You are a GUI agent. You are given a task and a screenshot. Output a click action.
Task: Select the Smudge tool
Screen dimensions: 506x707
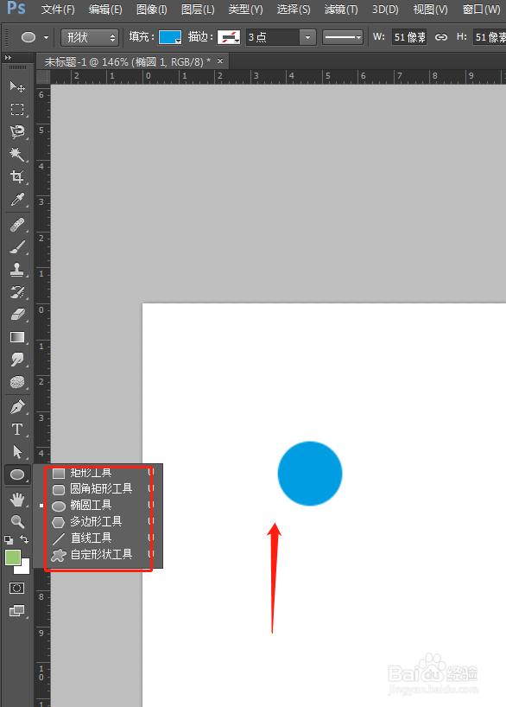17,360
